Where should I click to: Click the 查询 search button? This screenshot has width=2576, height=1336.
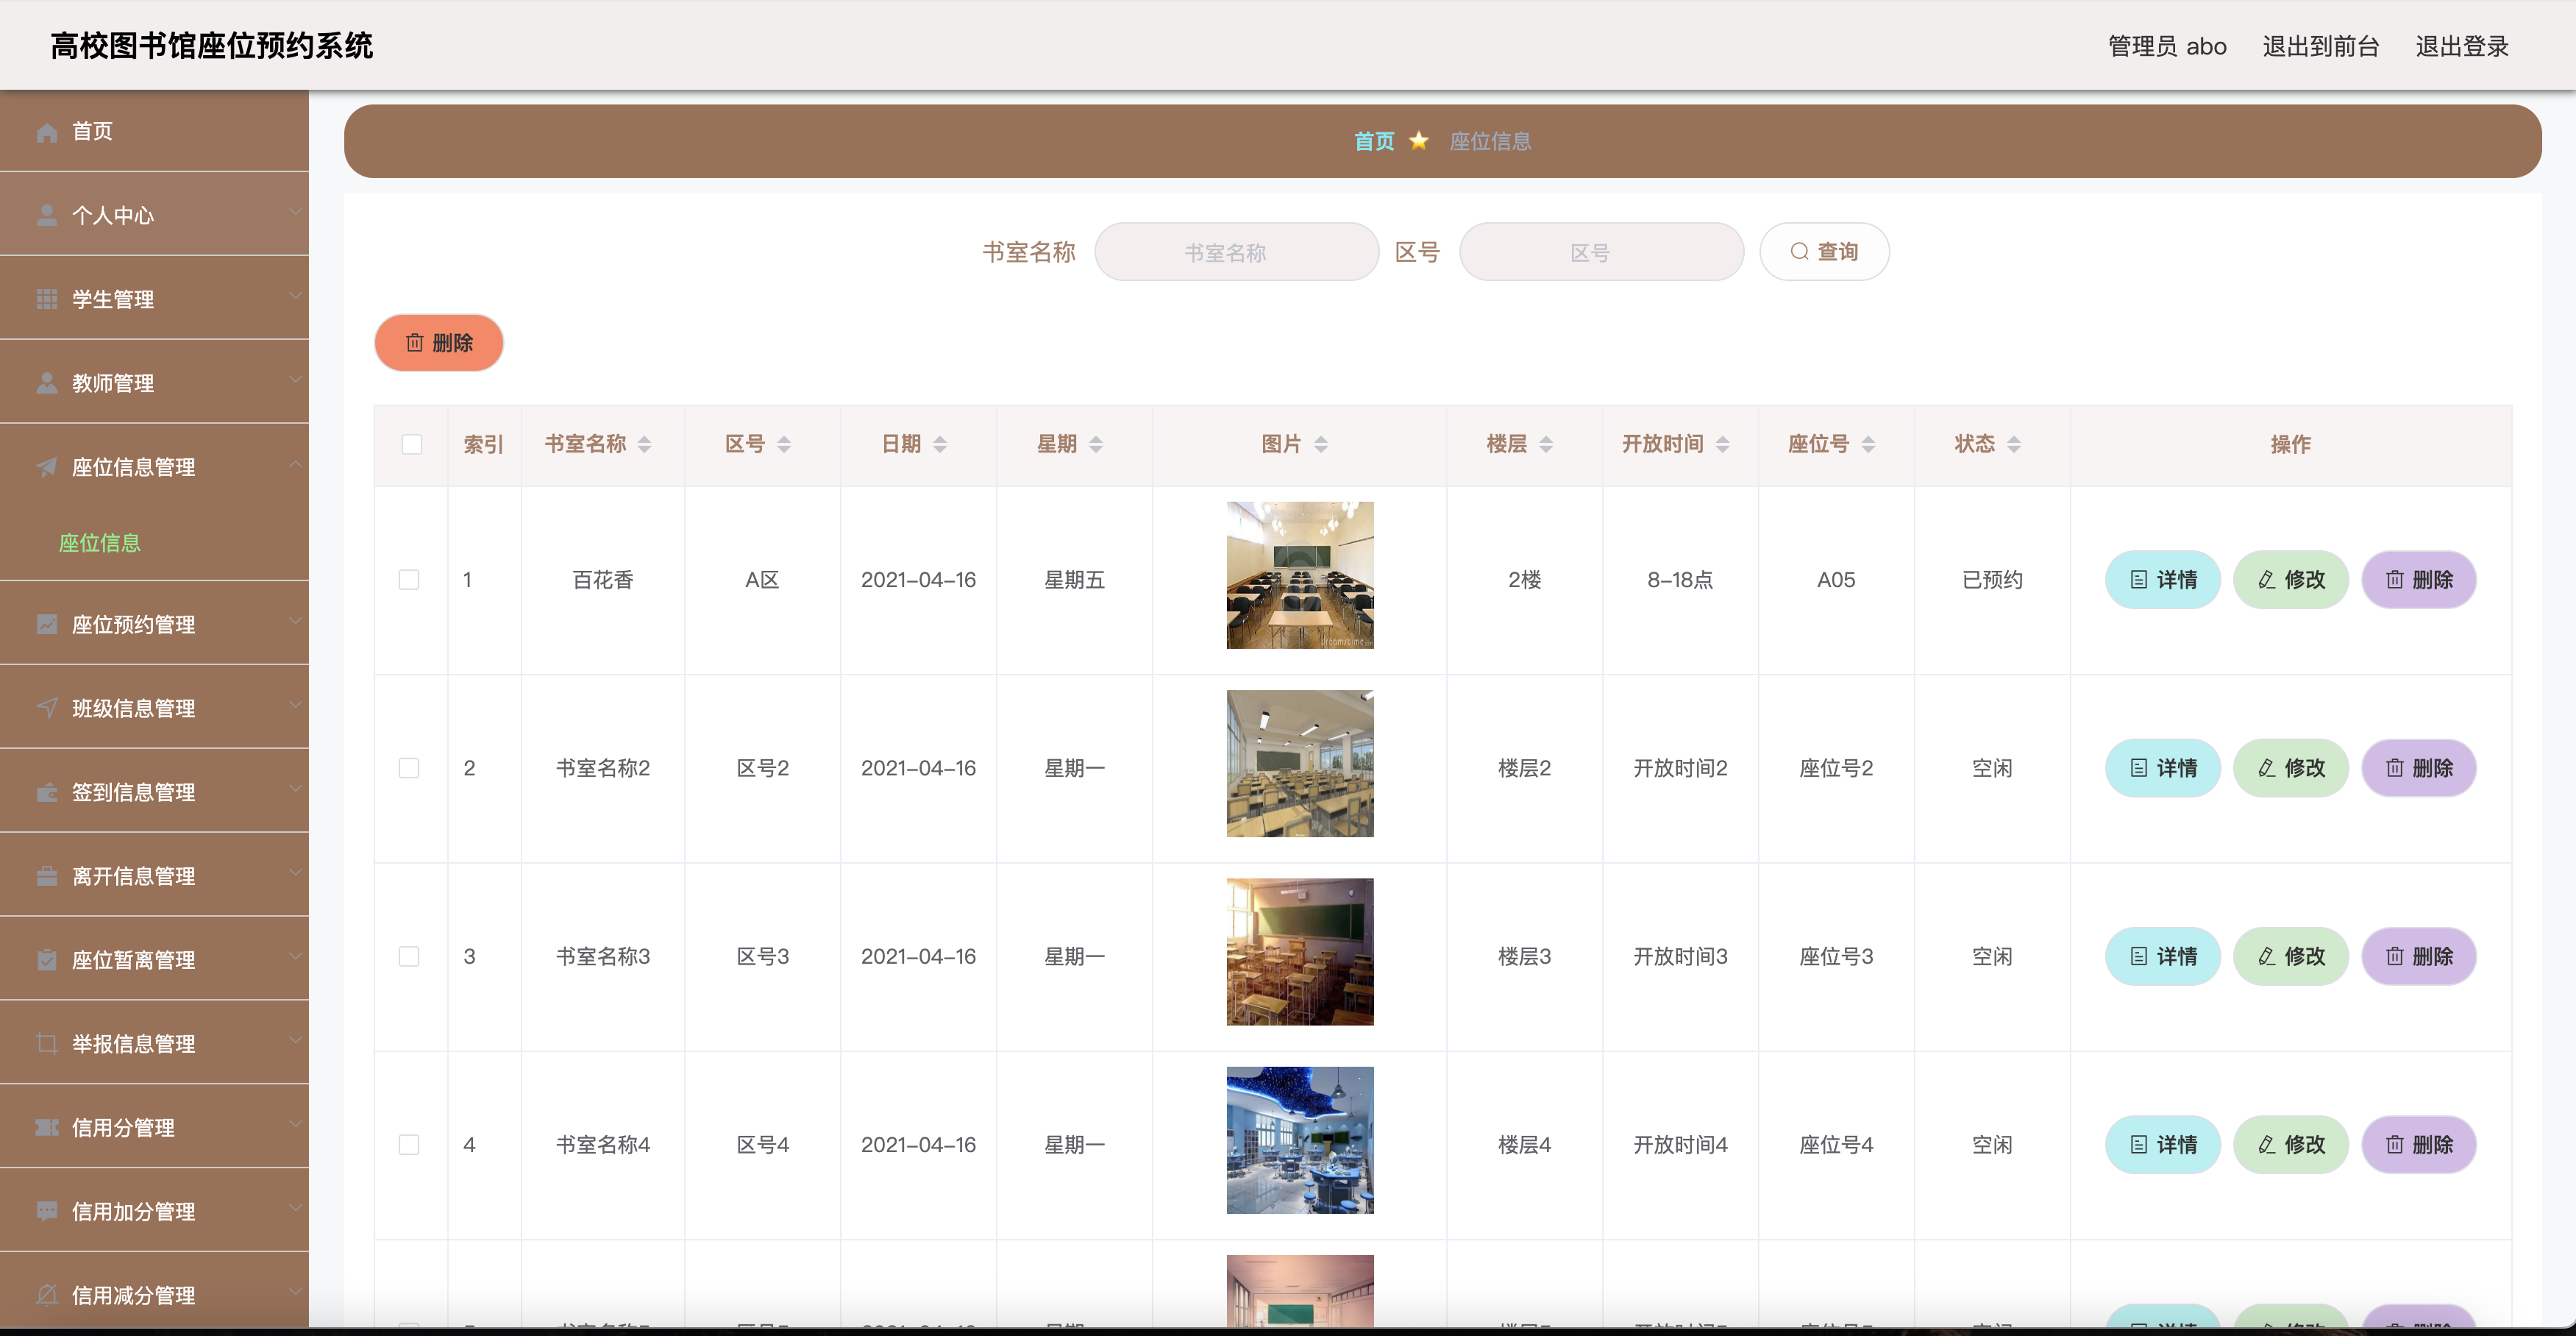(x=1824, y=252)
